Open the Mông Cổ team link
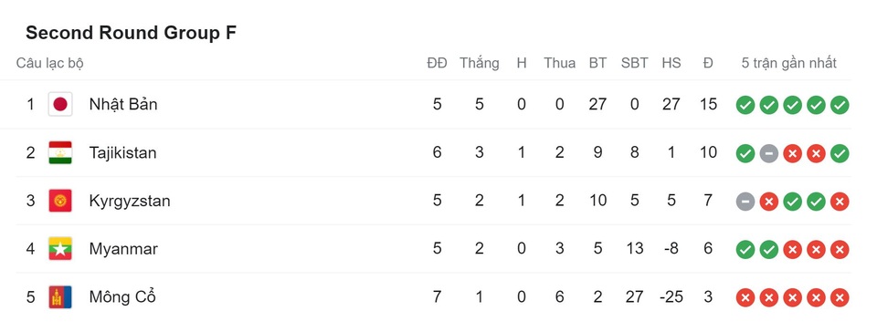This screenshot has width=877, height=332. point(122,296)
